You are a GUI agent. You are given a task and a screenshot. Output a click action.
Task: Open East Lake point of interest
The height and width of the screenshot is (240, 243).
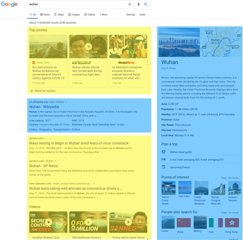pos(185,187)
